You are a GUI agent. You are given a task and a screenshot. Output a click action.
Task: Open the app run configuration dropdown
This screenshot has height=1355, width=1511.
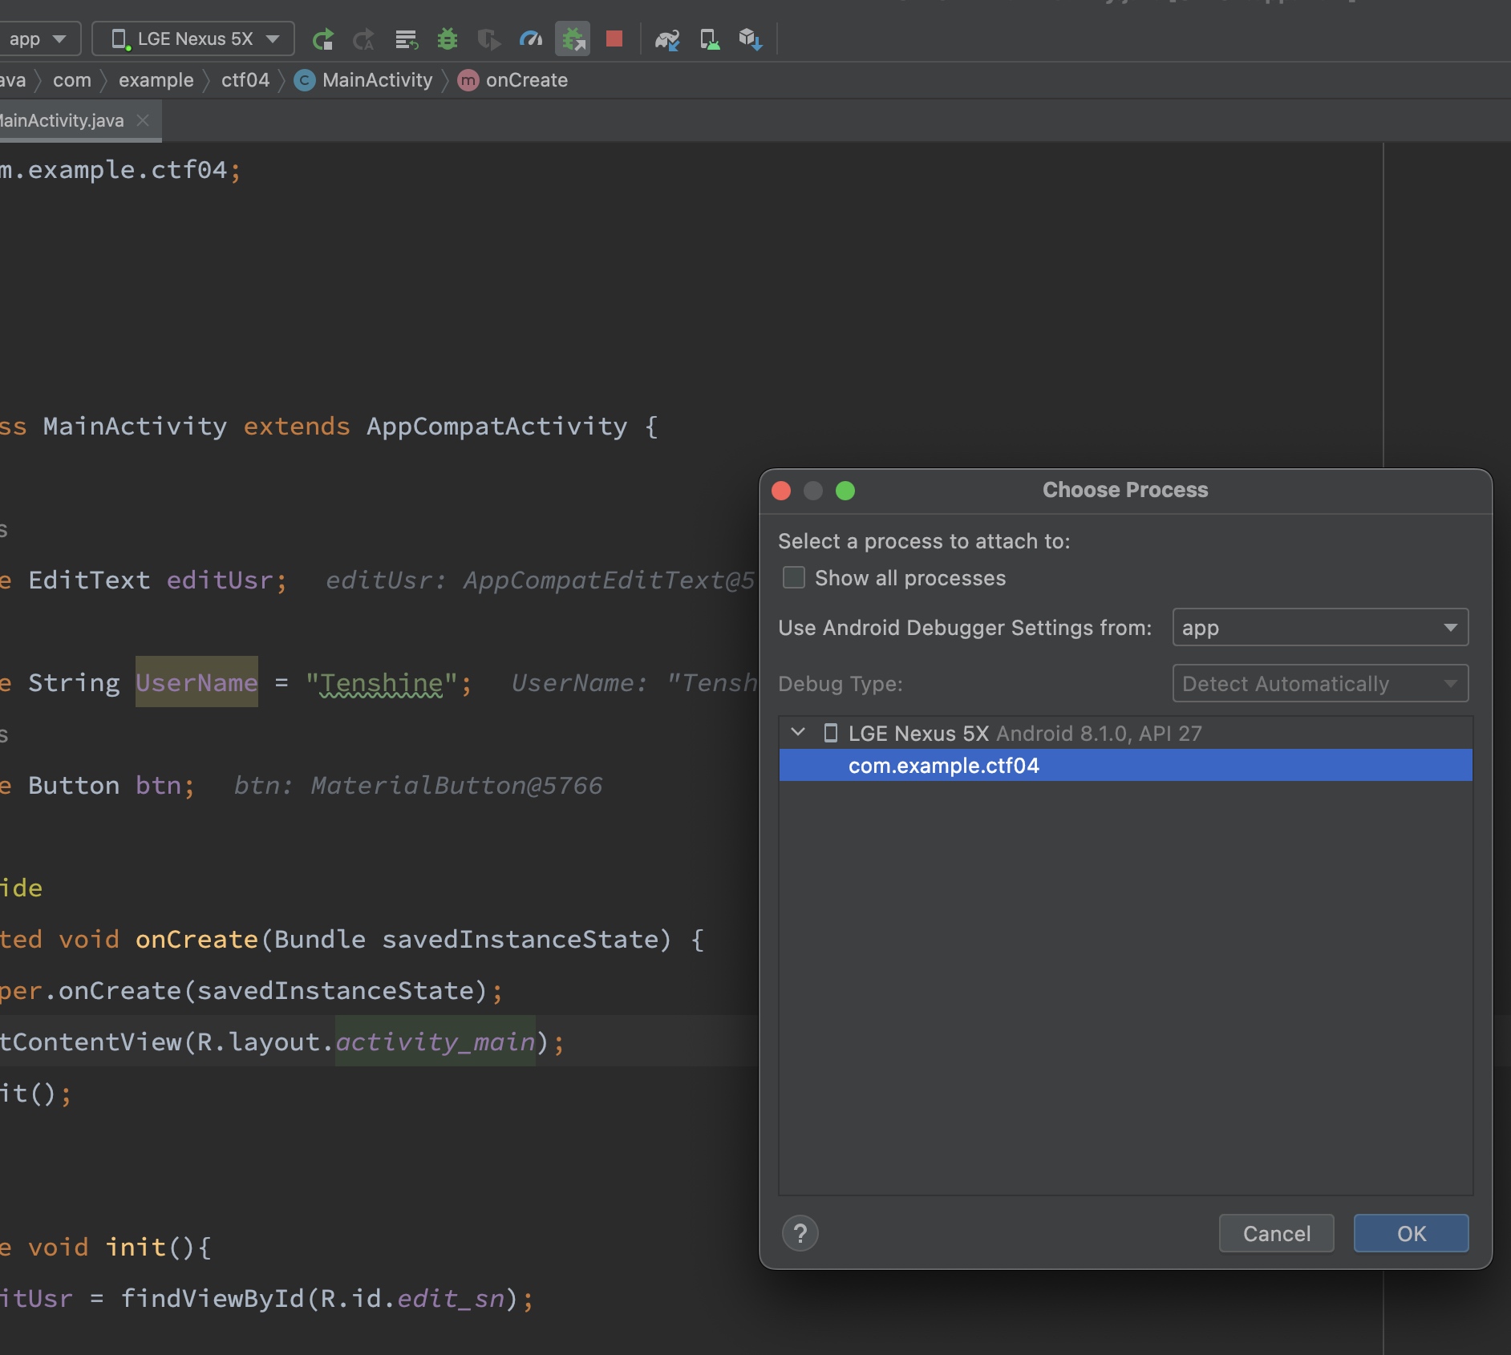click(37, 39)
